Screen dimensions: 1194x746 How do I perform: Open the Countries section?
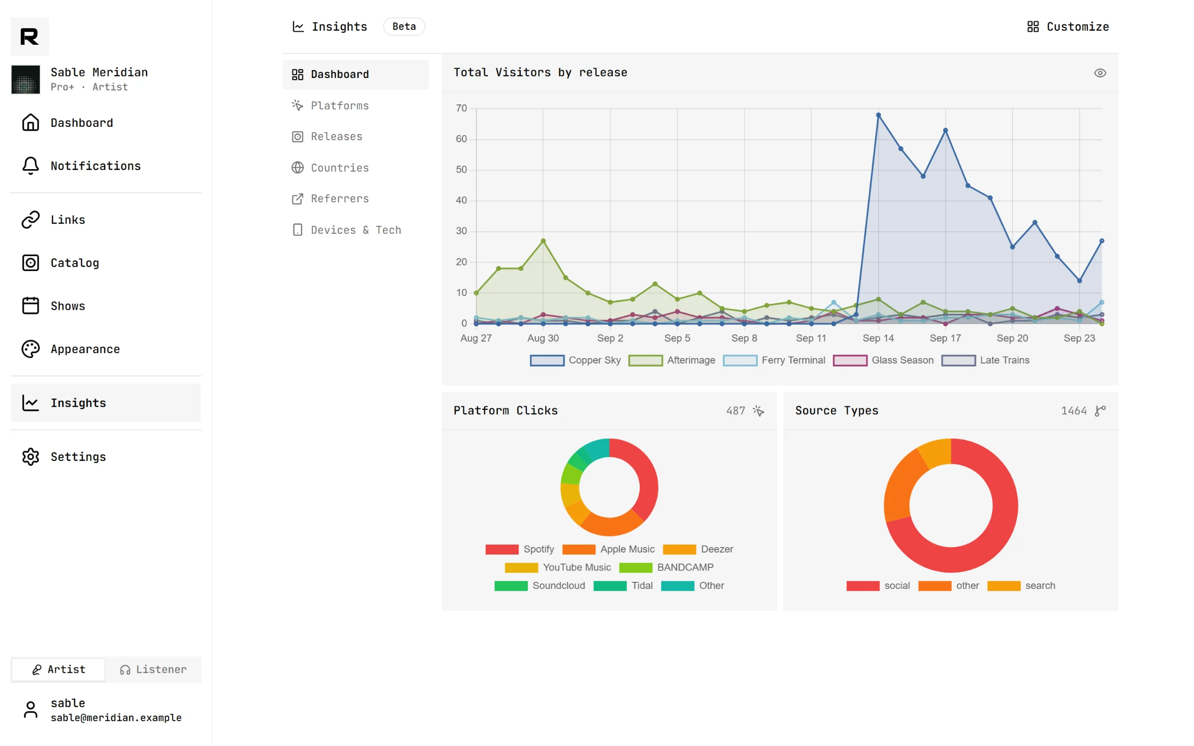(x=356, y=168)
